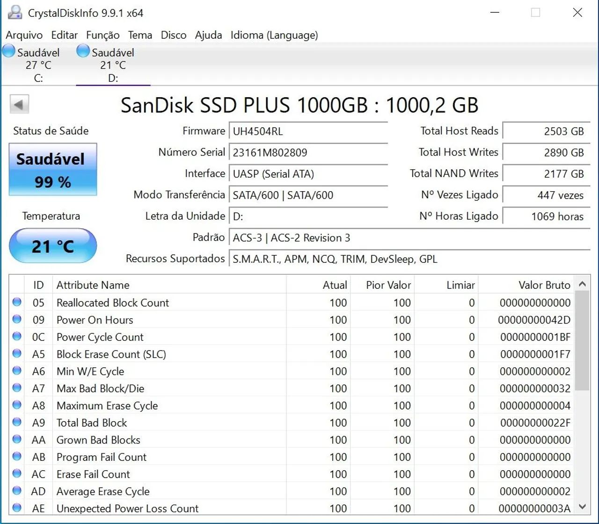This screenshot has height=524, width=599.
Task: Click the 21 °C temperature button
Action: 53,246
